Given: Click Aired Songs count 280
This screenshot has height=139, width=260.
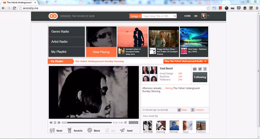Looking at the screenshot, I should pyautogui.click(x=180, y=73).
